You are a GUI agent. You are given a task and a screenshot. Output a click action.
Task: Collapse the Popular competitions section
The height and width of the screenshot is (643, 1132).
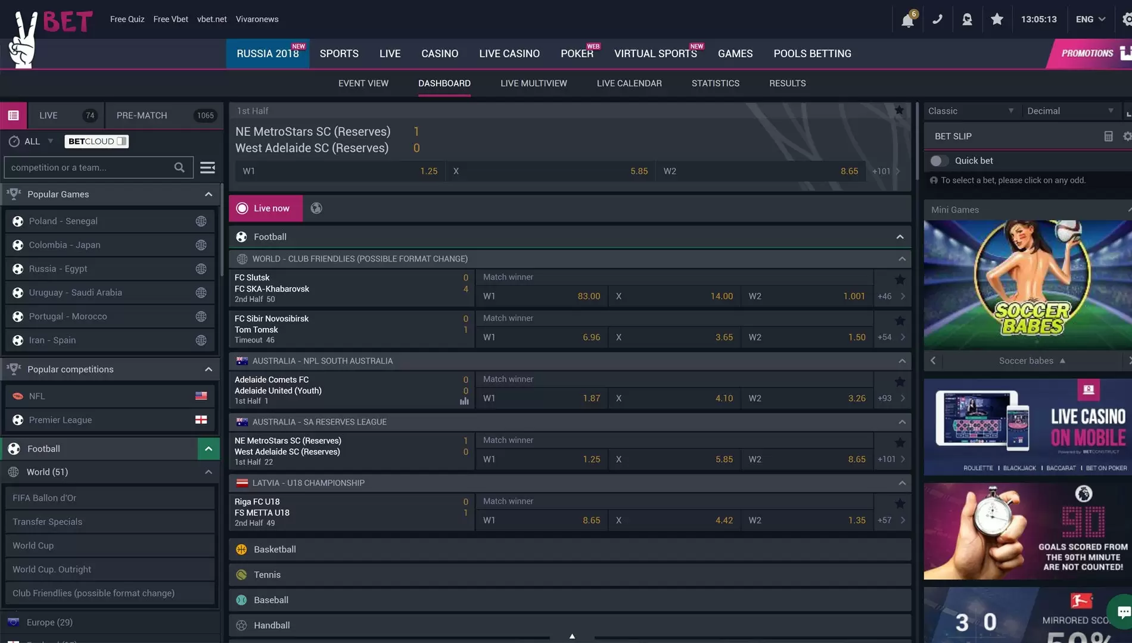pos(209,369)
